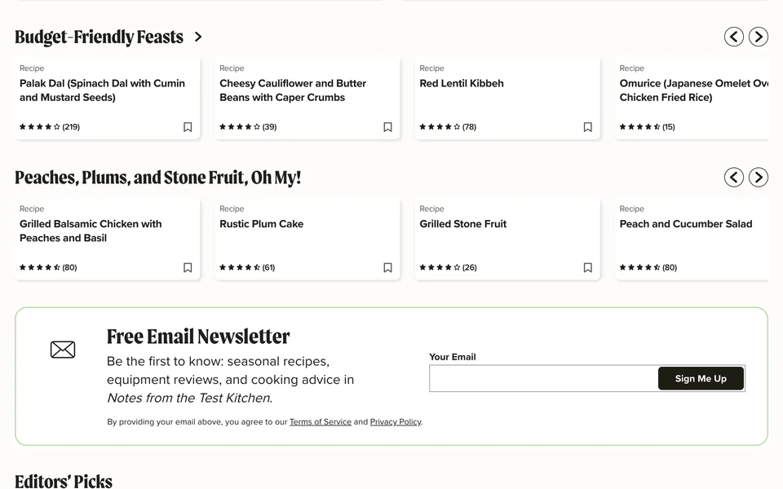783x489 pixels.
Task: Show next Budget-Friendly Feasts recipes
Action: (x=758, y=37)
